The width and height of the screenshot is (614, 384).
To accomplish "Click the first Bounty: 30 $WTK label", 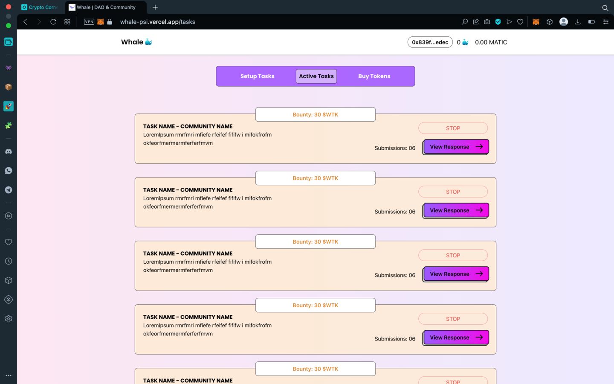I will click(316, 114).
